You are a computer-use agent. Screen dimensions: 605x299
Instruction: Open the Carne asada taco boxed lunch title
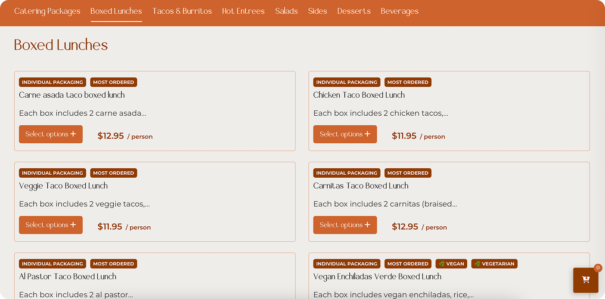(71, 95)
